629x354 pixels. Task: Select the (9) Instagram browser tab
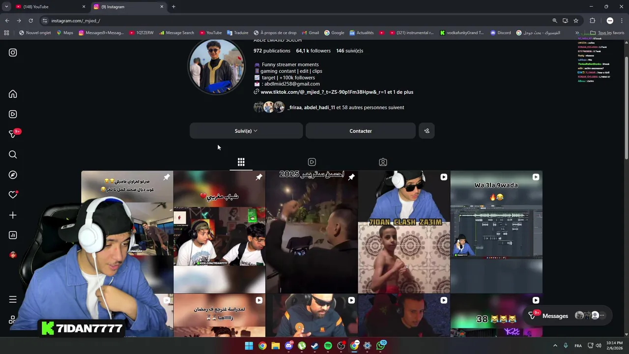click(x=129, y=7)
